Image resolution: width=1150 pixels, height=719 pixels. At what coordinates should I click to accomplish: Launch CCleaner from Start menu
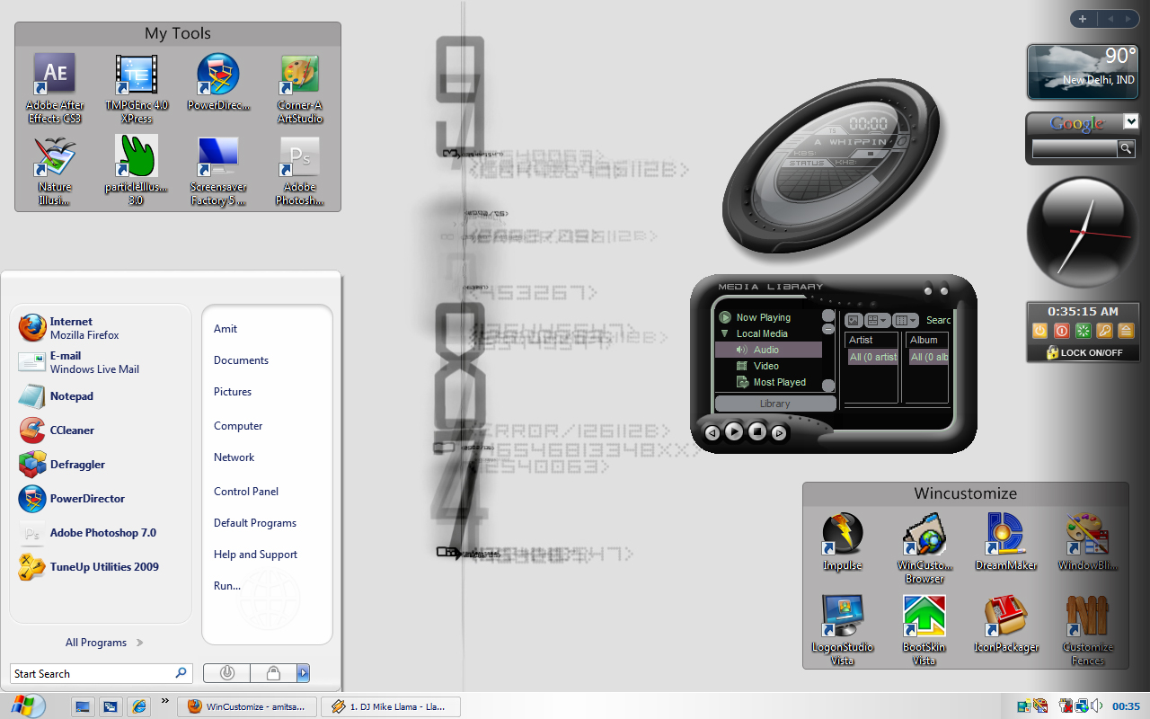(x=101, y=431)
